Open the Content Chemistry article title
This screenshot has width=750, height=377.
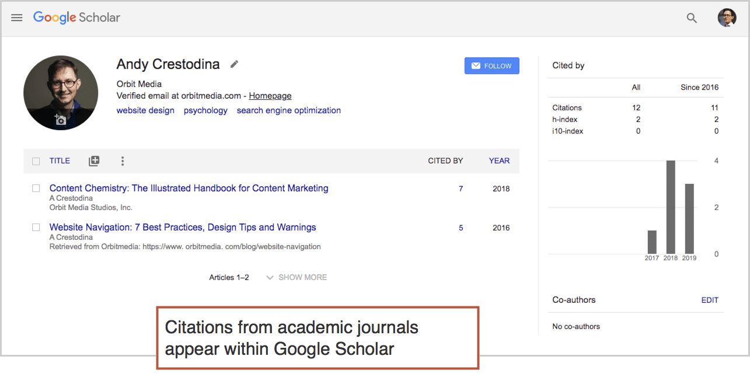pyautogui.click(x=189, y=188)
